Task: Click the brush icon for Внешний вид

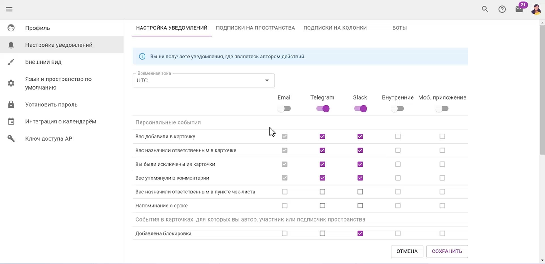Action: pos(11,62)
